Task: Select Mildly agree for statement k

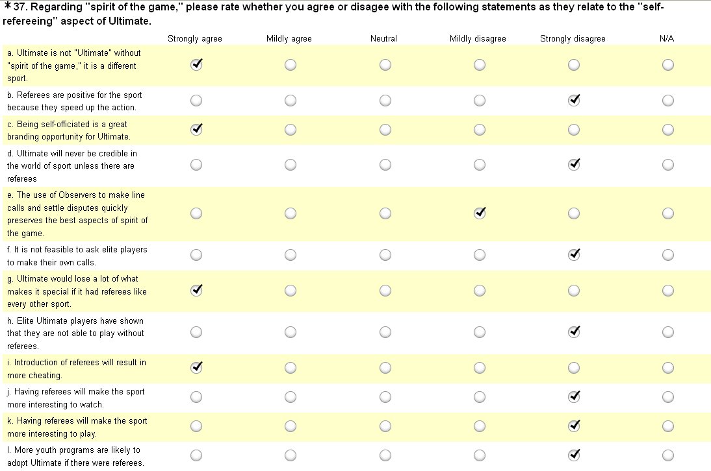Action: (x=290, y=426)
